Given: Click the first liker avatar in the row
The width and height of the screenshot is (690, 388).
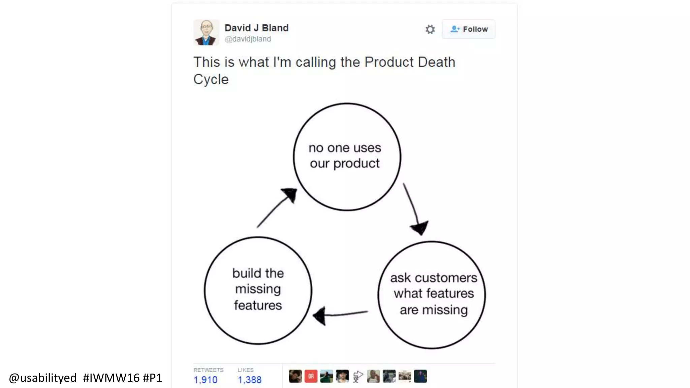Looking at the screenshot, I should (295, 376).
